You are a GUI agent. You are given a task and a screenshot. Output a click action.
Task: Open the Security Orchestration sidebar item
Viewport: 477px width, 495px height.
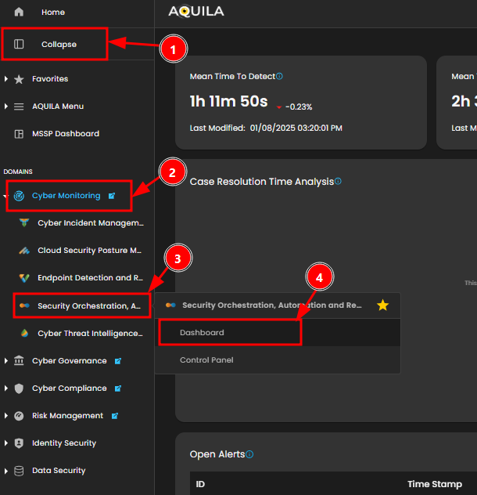(x=88, y=305)
